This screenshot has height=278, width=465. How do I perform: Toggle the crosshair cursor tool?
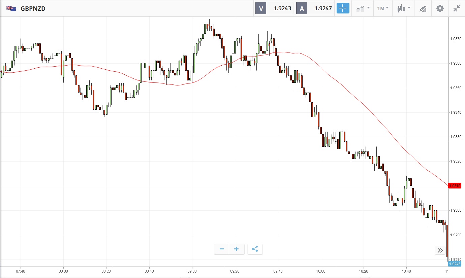343,8
